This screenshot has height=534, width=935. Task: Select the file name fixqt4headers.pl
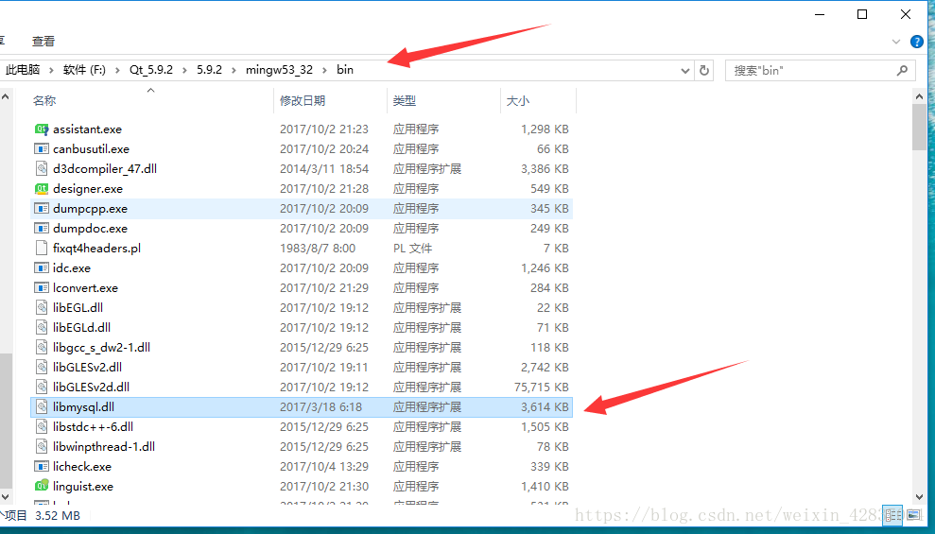pos(96,248)
